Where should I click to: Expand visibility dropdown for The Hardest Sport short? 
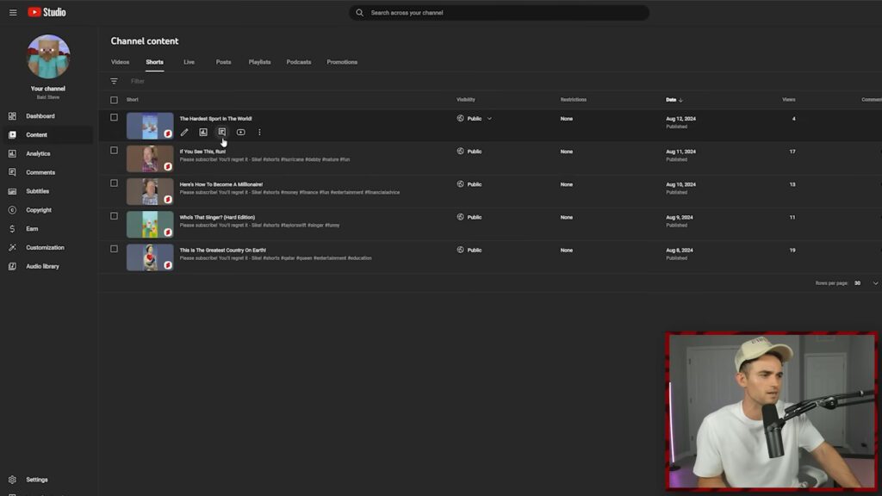489,119
